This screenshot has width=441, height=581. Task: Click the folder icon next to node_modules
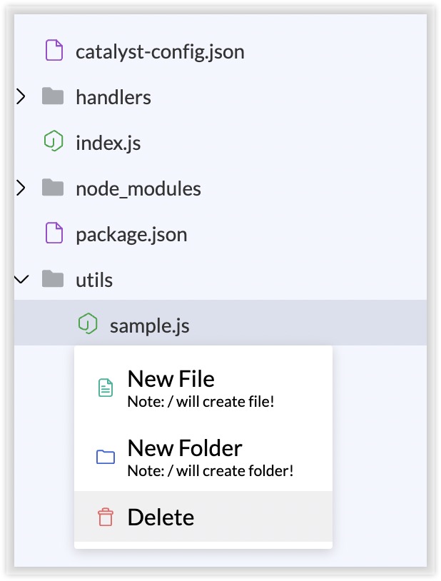point(53,188)
